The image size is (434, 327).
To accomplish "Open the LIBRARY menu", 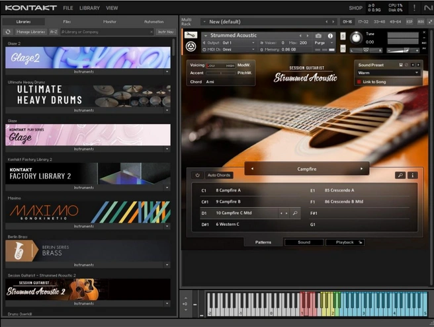I will pos(89,9).
